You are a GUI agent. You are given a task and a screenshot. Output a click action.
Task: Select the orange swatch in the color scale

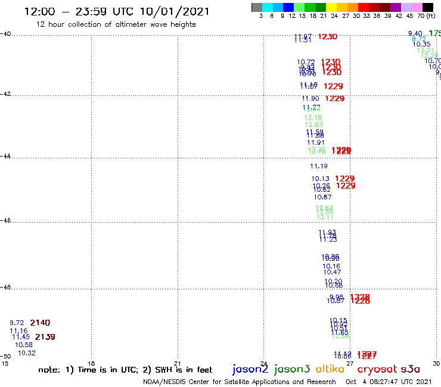tap(353, 7)
